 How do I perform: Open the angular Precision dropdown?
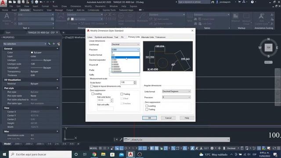pos(177,97)
